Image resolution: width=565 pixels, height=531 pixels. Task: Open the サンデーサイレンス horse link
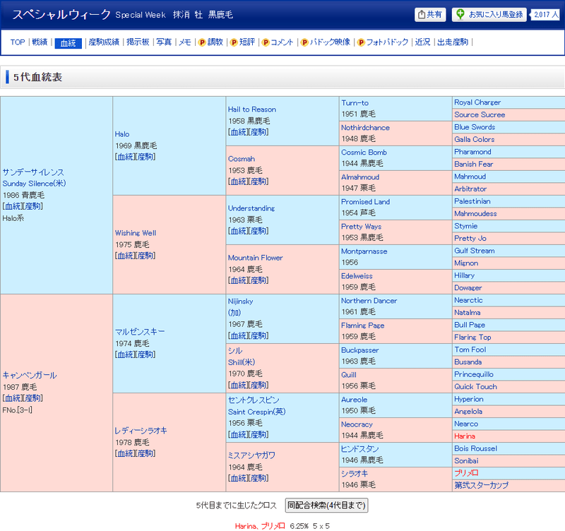point(33,172)
